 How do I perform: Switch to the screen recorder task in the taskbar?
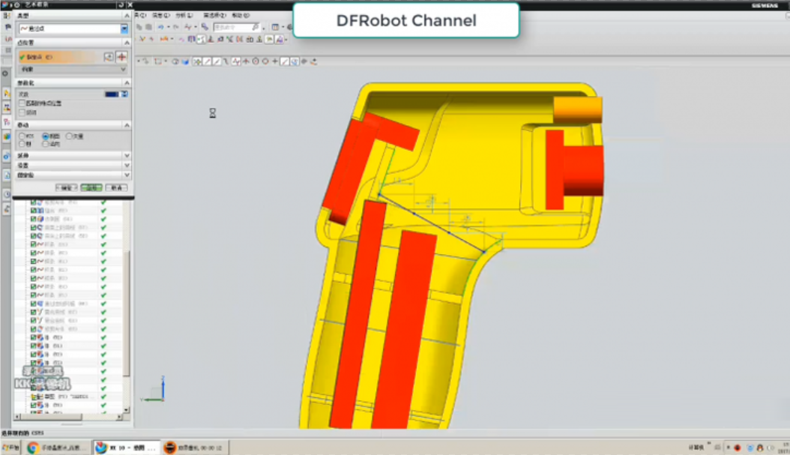click(196, 448)
